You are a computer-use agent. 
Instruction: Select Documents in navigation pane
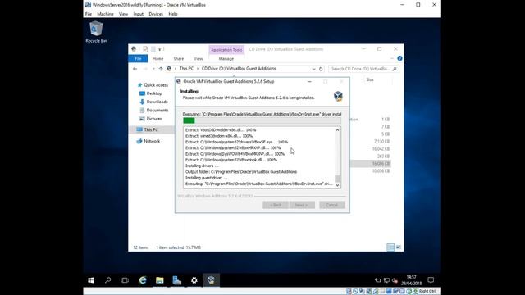coord(153,110)
